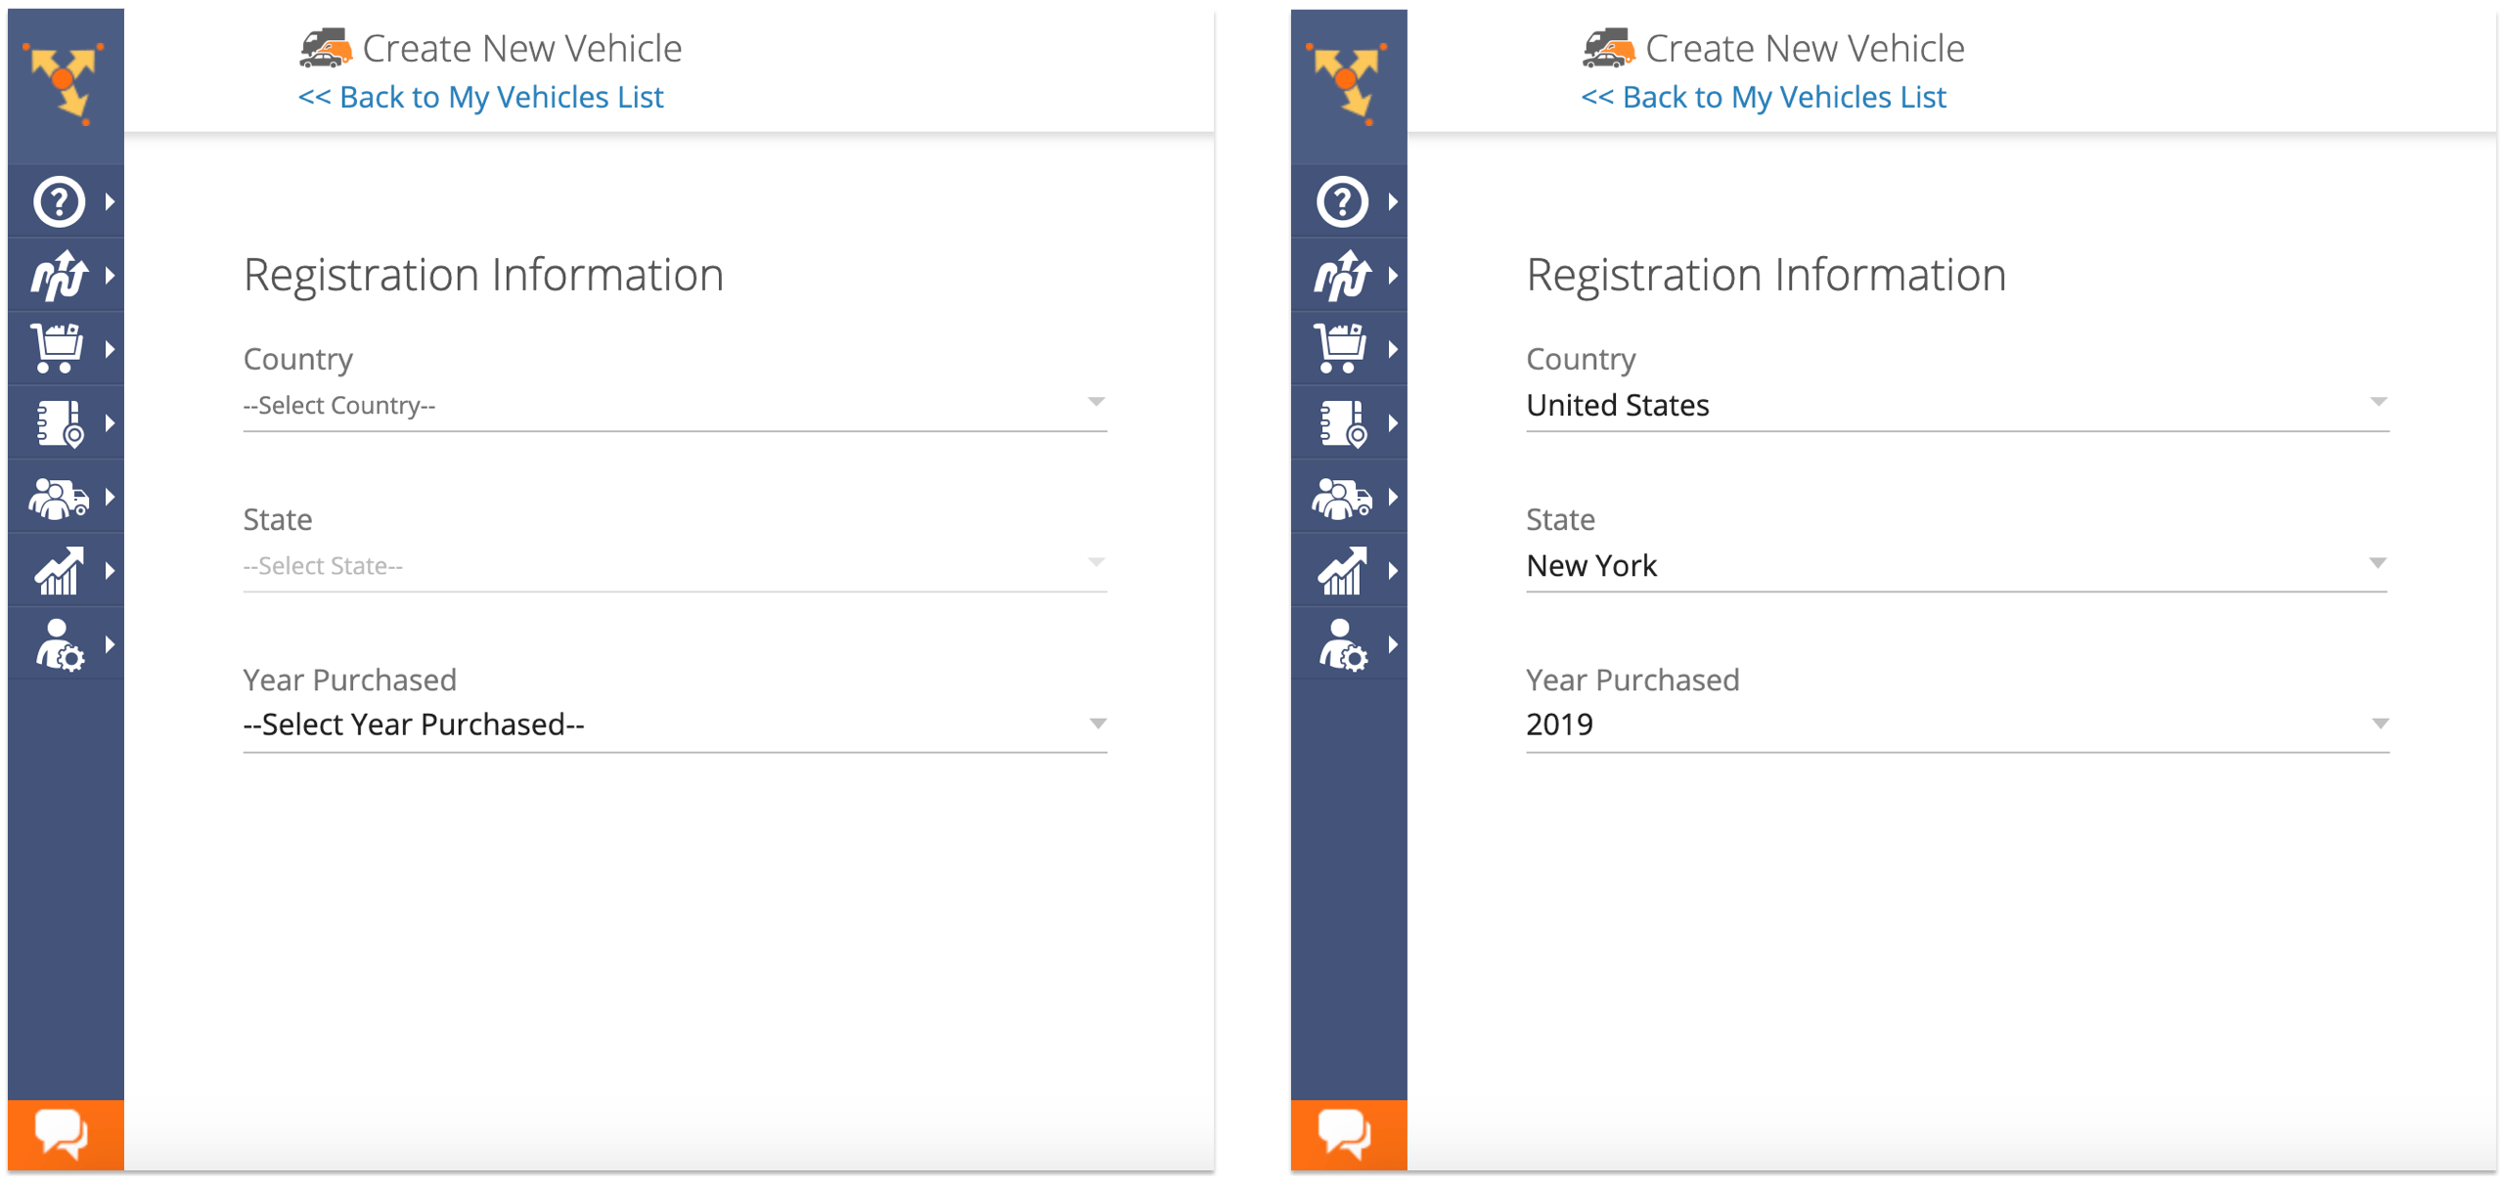Open orange chat bubble icon in left panel
The width and height of the screenshot is (2504, 1185).
coord(62,1134)
